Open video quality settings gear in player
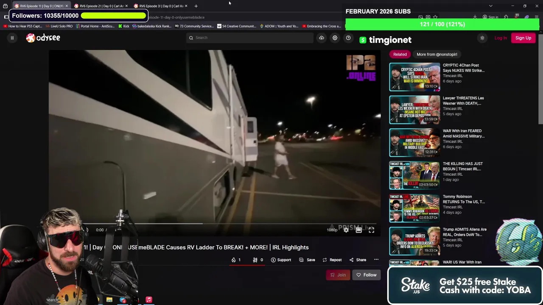This screenshot has width=543, height=305. click(346, 230)
